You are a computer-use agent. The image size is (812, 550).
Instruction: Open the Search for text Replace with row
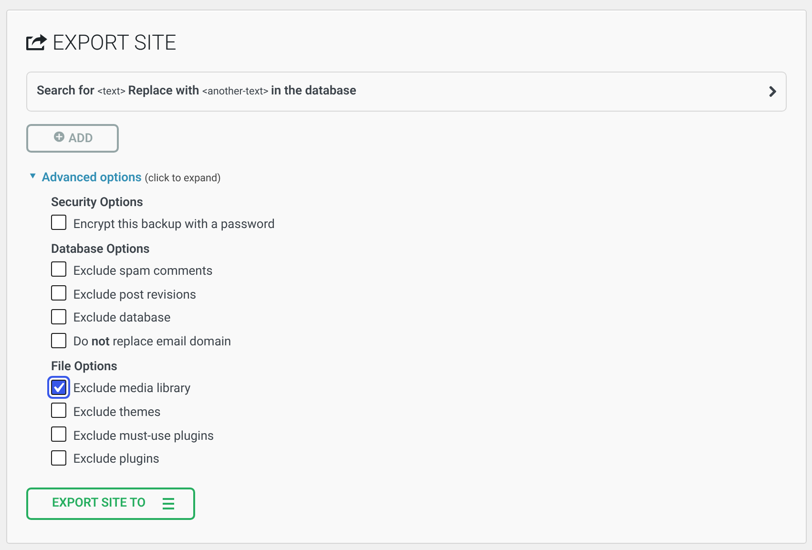tap(406, 92)
